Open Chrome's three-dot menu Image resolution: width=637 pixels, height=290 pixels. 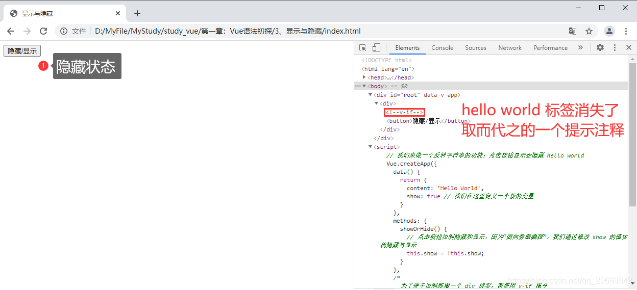[626, 31]
